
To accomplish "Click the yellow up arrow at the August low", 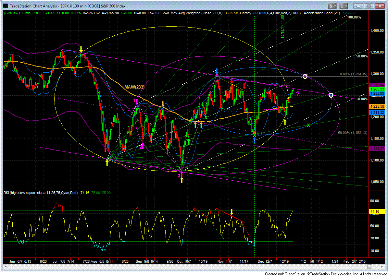I will point(107,162).
